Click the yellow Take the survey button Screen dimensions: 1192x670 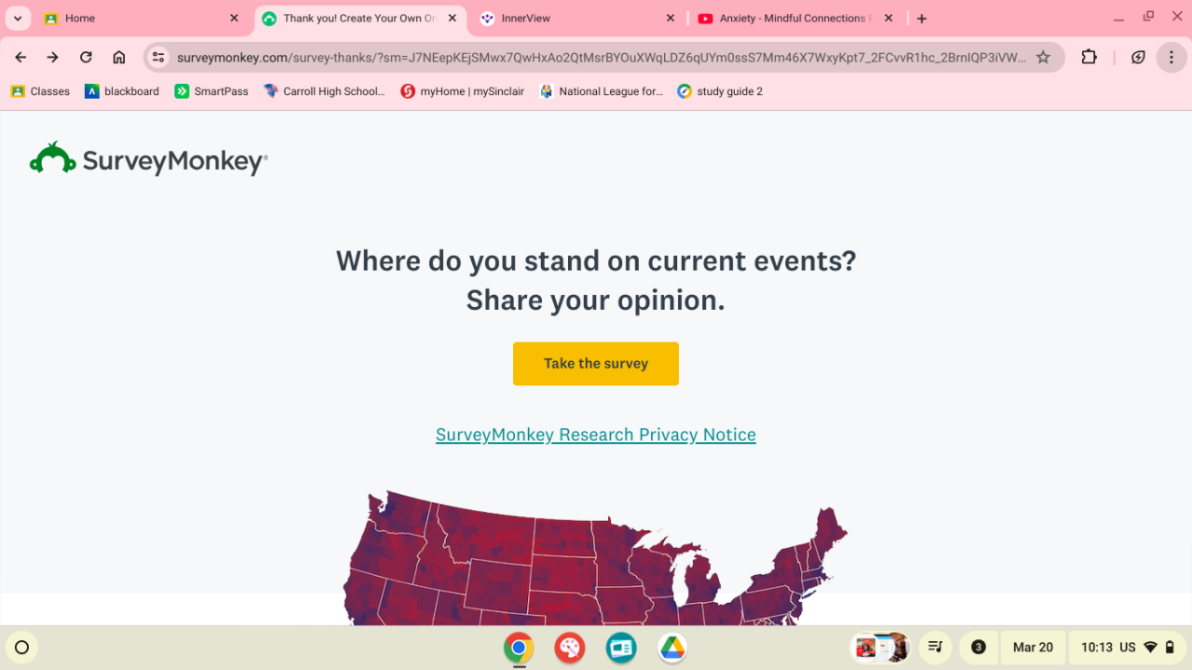[x=596, y=364]
